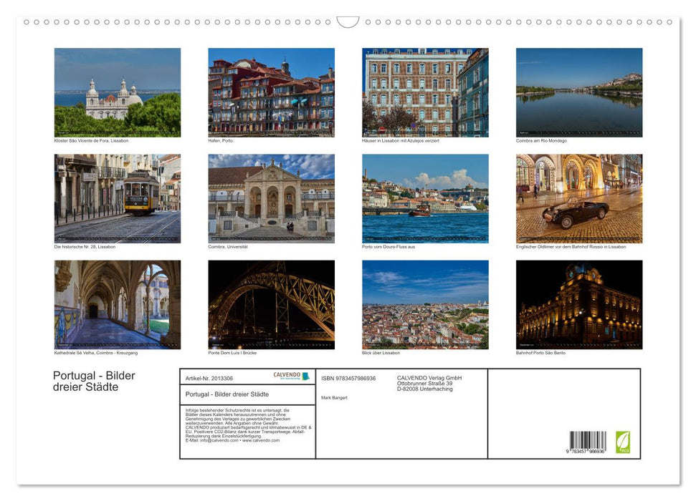The width and height of the screenshot is (696, 501).
Task: Click the Artikel-Nr. 2013306 label
Action: 209,378
